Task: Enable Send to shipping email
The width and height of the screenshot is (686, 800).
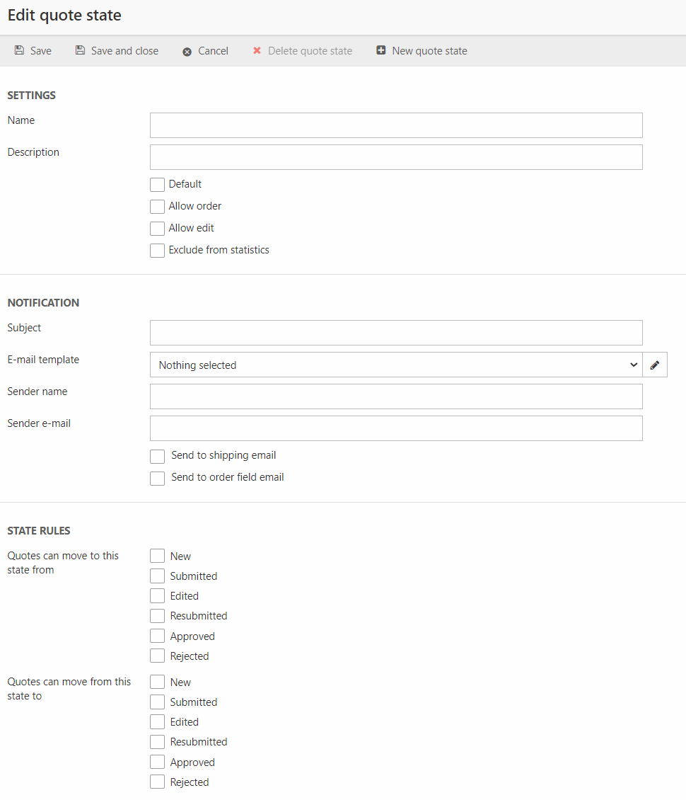Action: (157, 457)
